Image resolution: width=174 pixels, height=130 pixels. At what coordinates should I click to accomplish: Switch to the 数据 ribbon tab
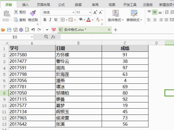click(x=78, y=5)
